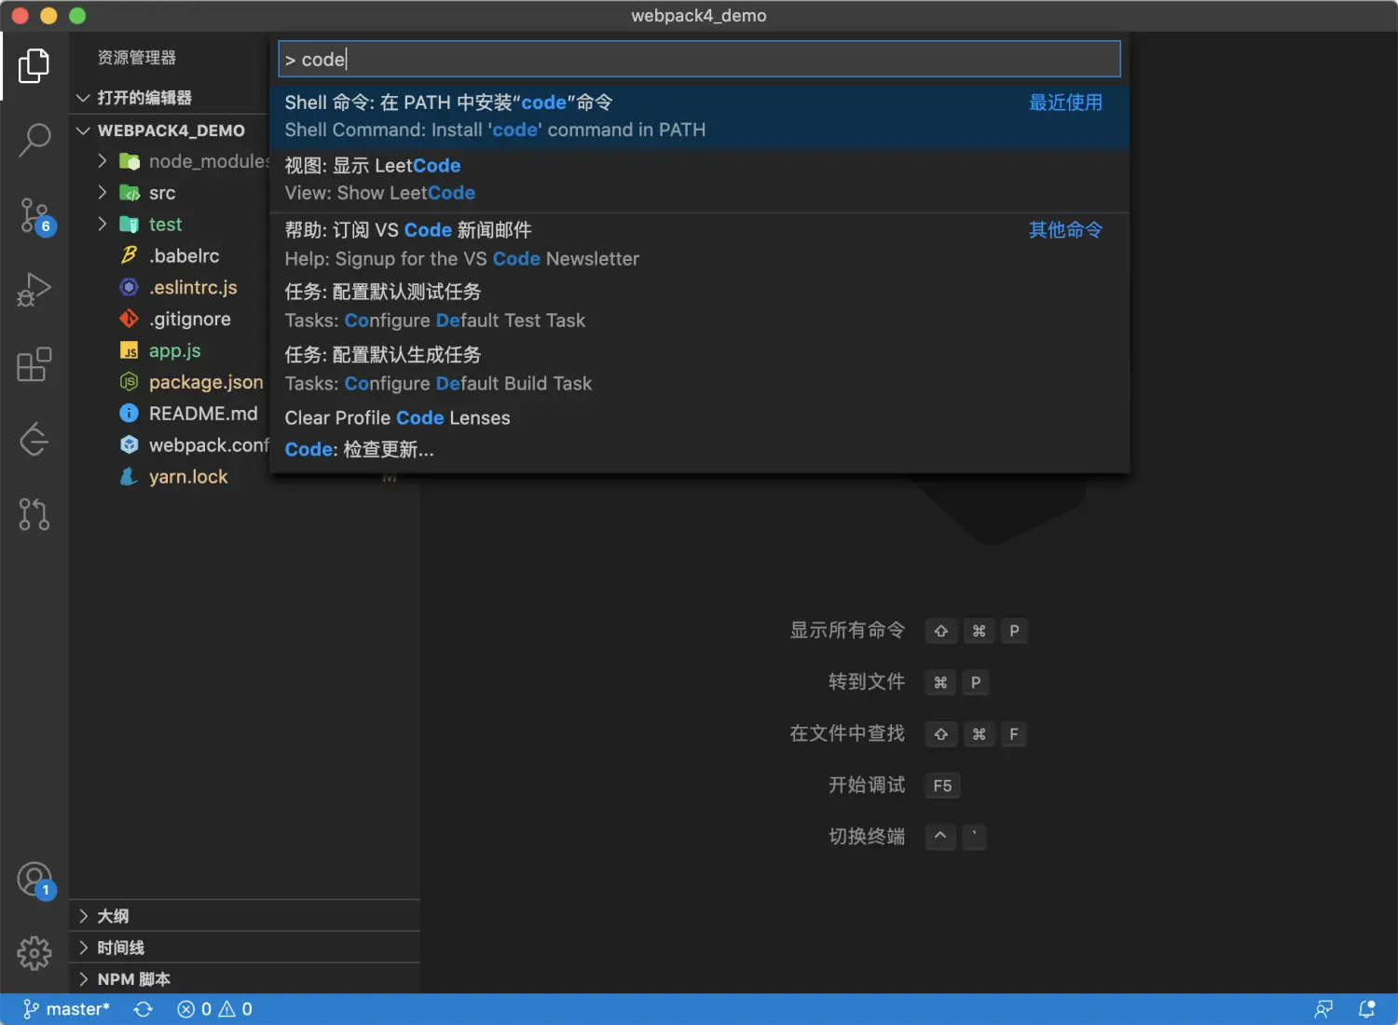Select Signup for VS Code Newsletter command
This screenshot has width=1398, height=1025.
[x=699, y=244]
